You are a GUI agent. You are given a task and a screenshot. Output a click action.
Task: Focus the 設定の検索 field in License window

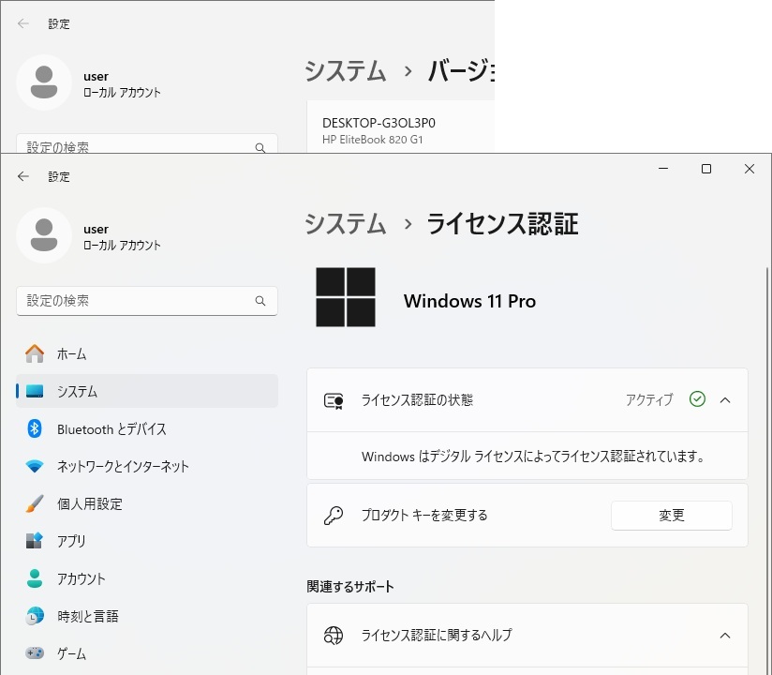coord(147,301)
